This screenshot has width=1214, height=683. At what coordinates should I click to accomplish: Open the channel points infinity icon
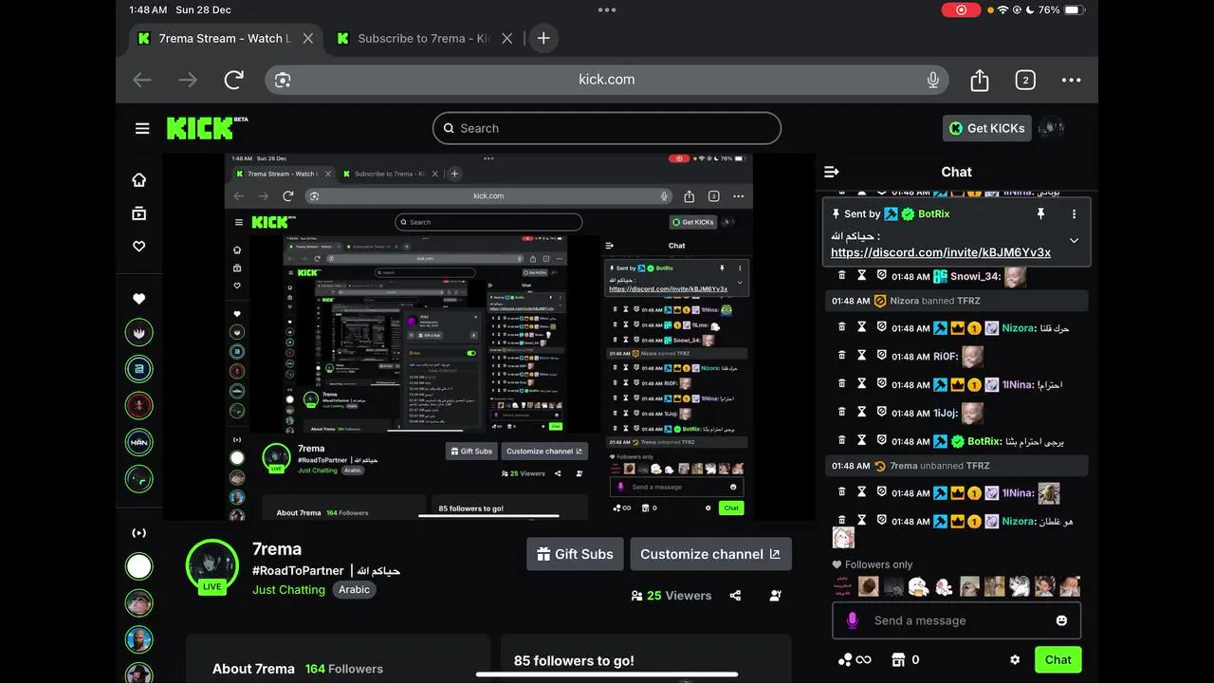854,660
